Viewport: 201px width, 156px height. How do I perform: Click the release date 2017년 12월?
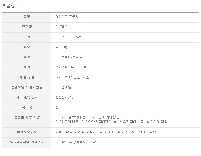[x=64, y=87]
